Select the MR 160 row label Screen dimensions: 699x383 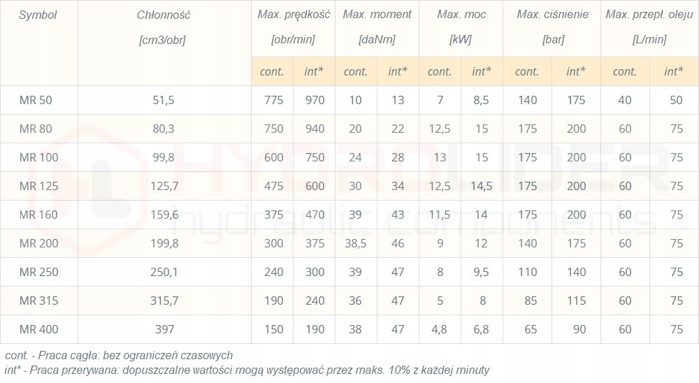point(39,215)
